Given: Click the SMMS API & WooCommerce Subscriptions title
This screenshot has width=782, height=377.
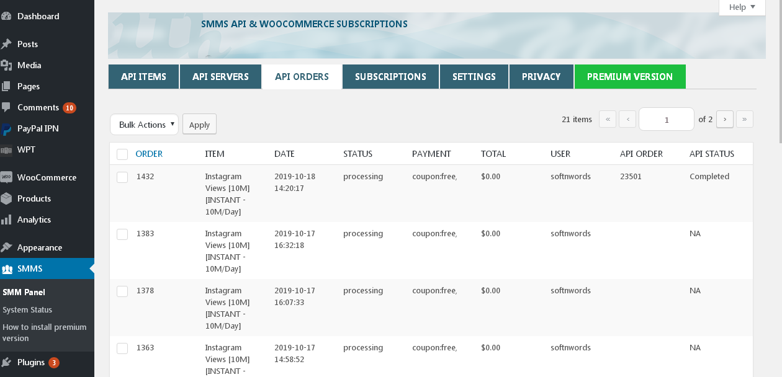Looking at the screenshot, I should click(x=304, y=24).
